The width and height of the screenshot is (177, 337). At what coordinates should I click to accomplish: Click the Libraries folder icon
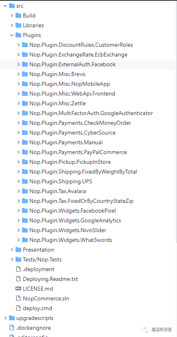click(x=18, y=25)
